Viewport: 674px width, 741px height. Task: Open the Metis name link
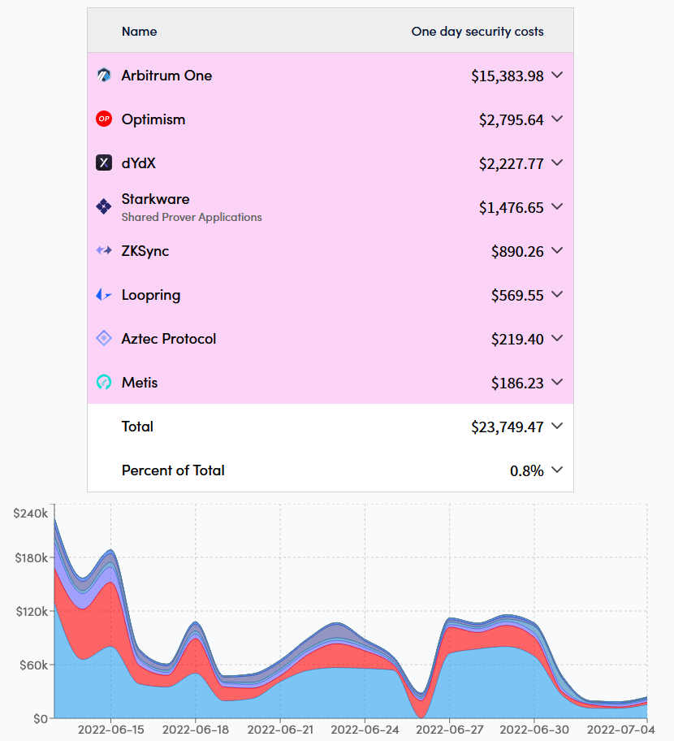click(140, 383)
